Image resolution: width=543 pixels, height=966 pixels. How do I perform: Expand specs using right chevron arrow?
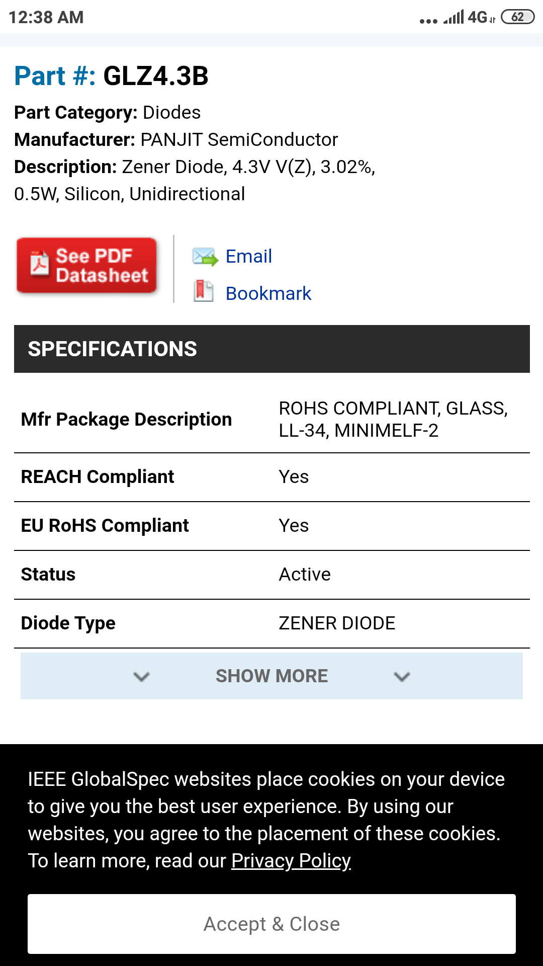click(x=402, y=677)
